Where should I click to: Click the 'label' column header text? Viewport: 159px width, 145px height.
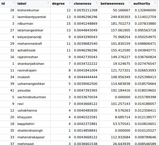click(x=22, y=3)
